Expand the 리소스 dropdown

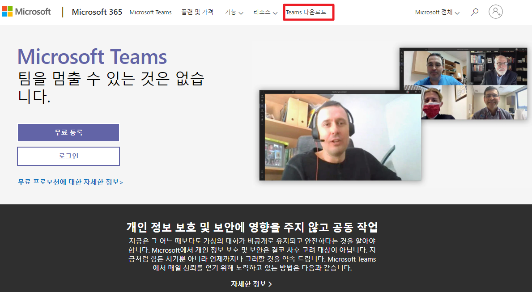(x=265, y=12)
